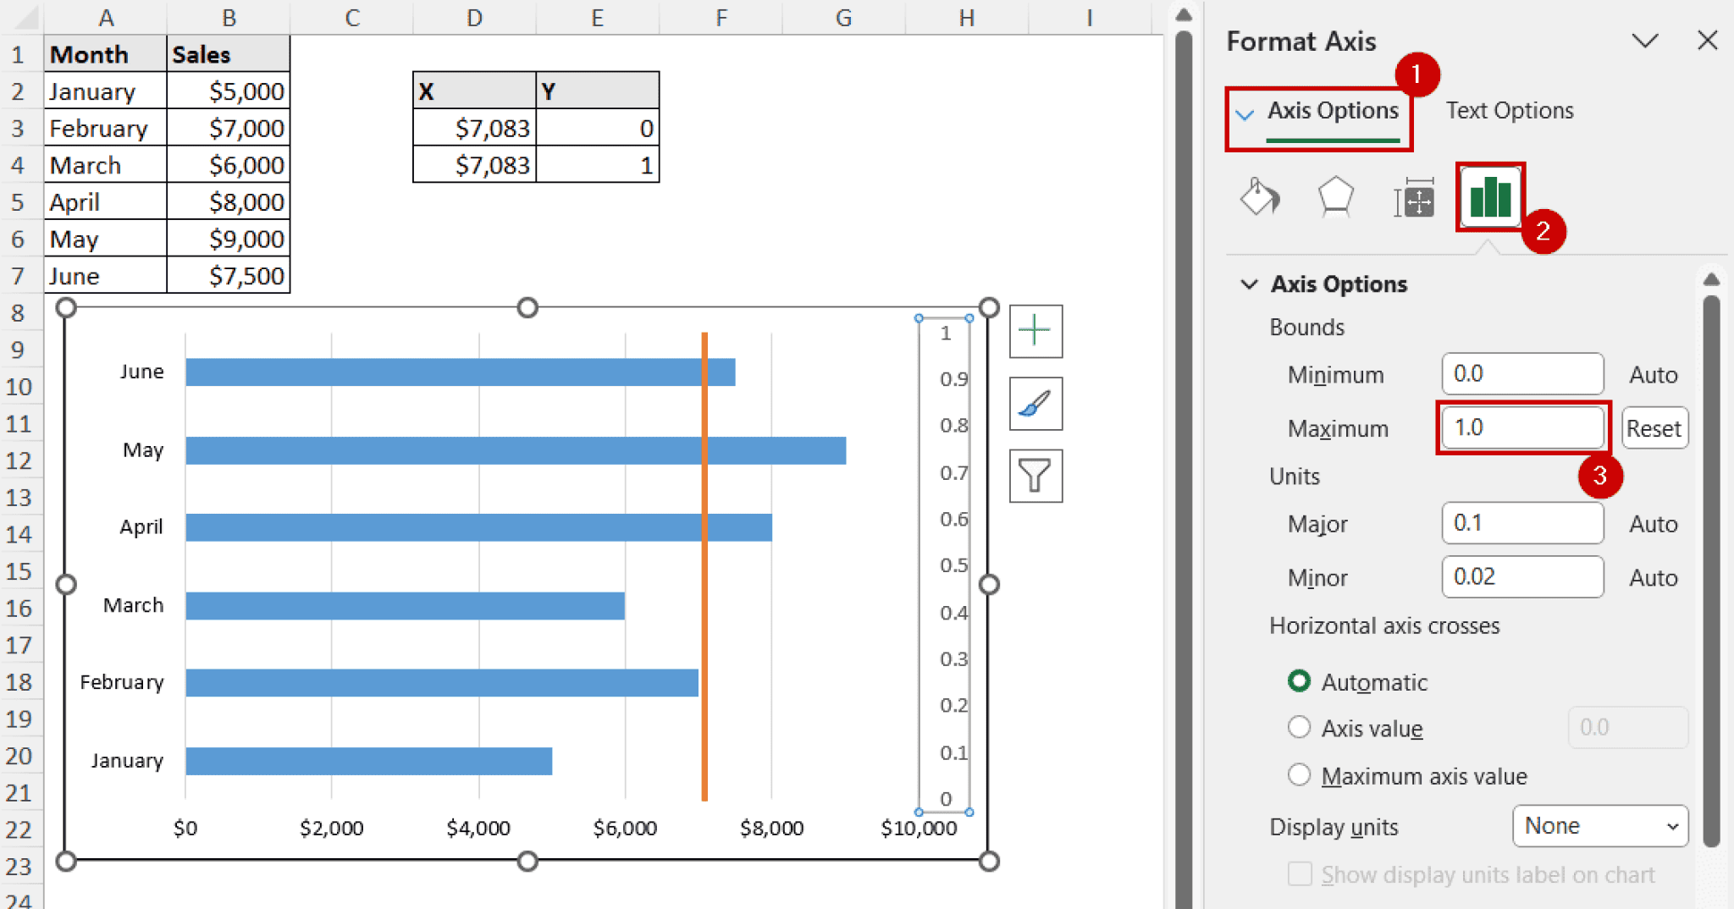Image resolution: width=1734 pixels, height=909 pixels.
Task: Close the Format Axis pane
Action: (1706, 40)
